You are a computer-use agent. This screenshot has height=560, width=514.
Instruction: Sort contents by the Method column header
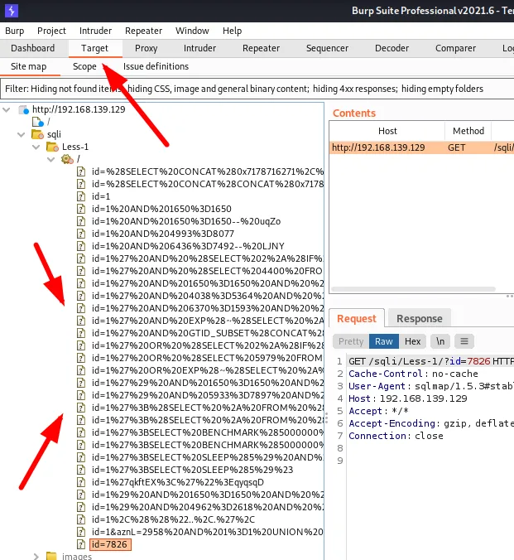click(468, 131)
